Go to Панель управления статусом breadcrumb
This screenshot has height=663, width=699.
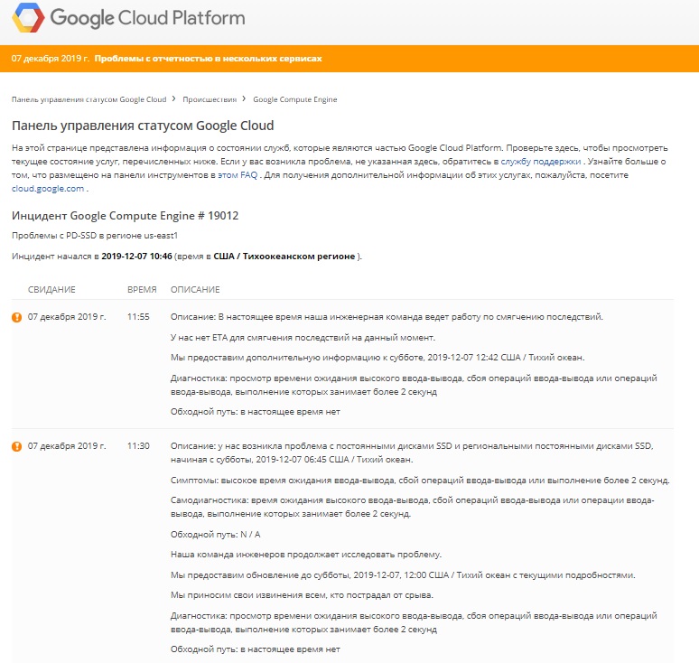[89, 99]
